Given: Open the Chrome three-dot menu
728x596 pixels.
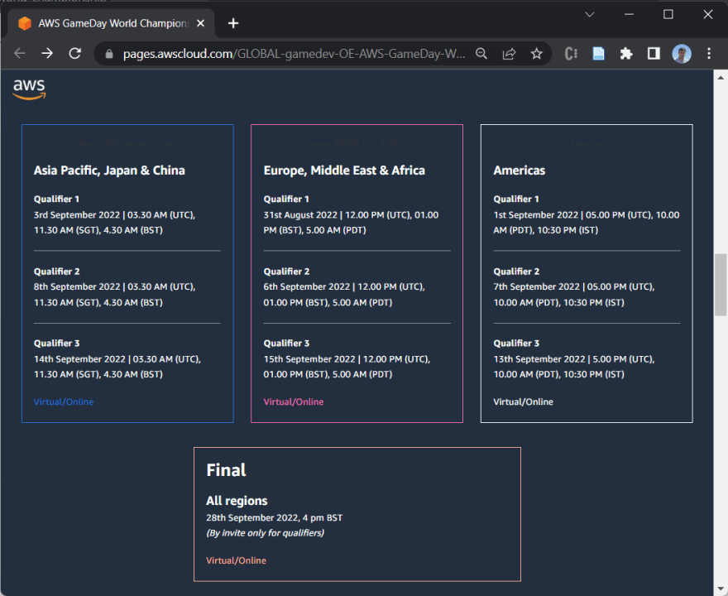Looking at the screenshot, I should (709, 54).
